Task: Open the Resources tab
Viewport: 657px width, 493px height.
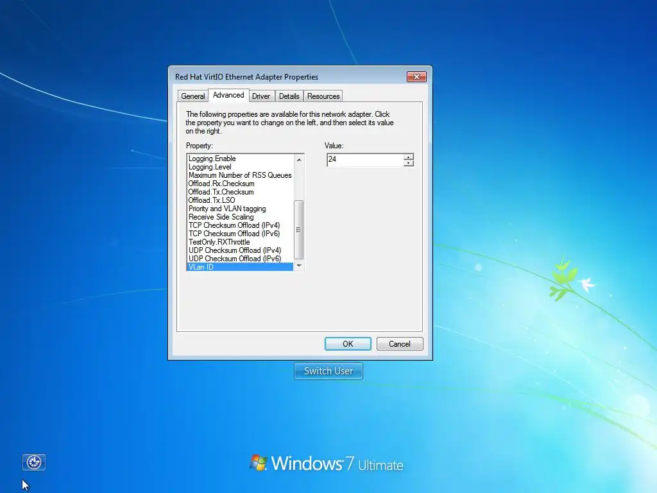Action: (x=323, y=96)
